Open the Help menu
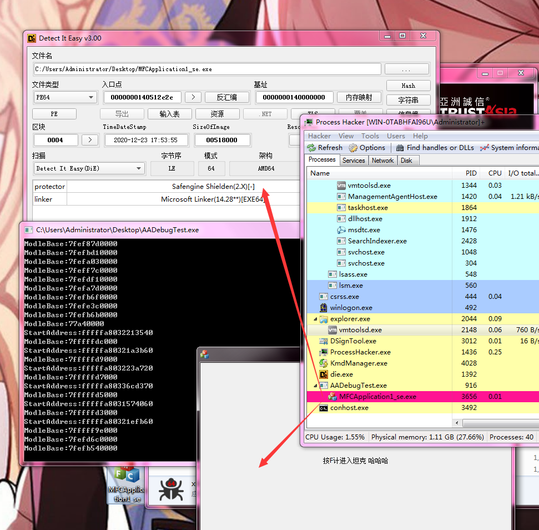Viewport: 539px width, 530px height. (x=420, y=136)
